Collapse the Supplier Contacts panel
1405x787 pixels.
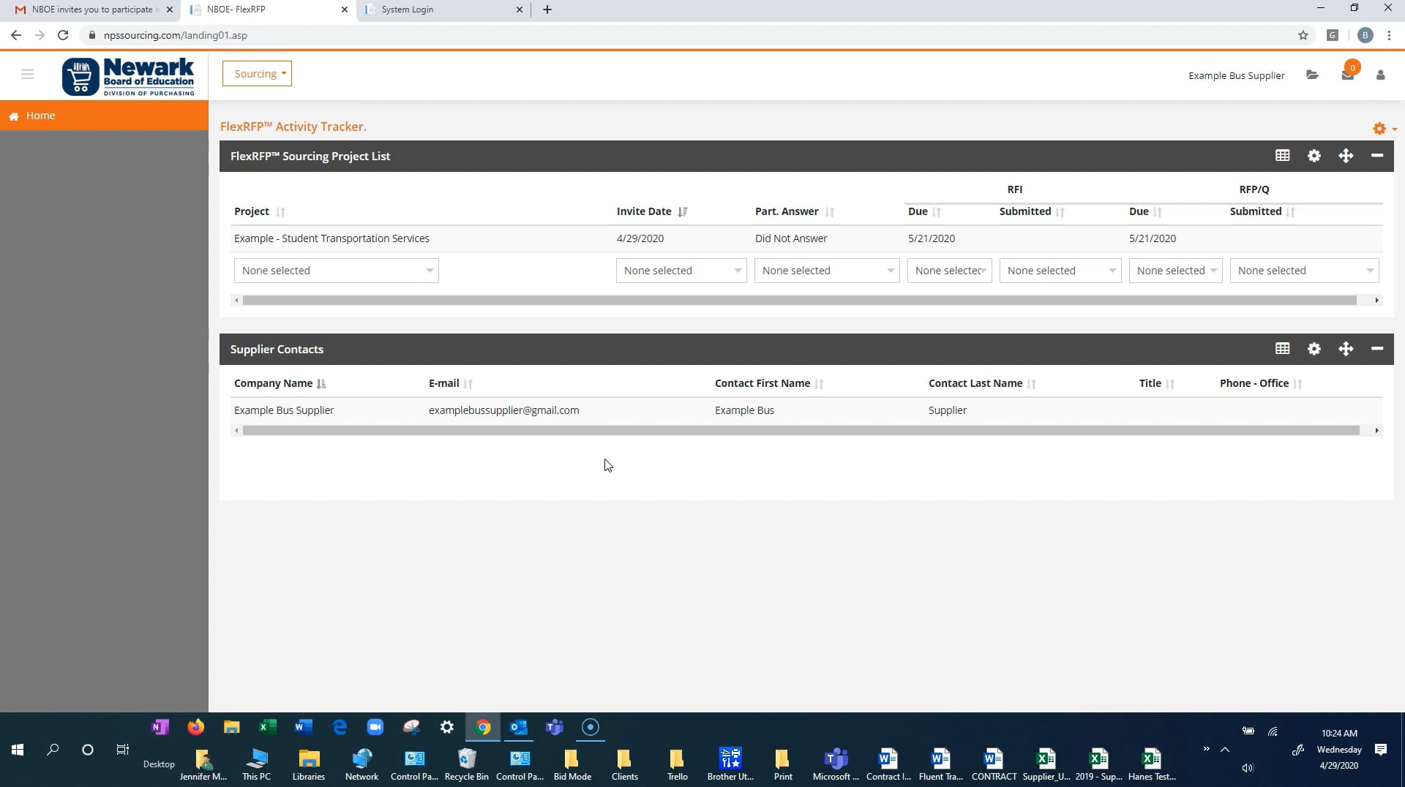coord(1376,350)
